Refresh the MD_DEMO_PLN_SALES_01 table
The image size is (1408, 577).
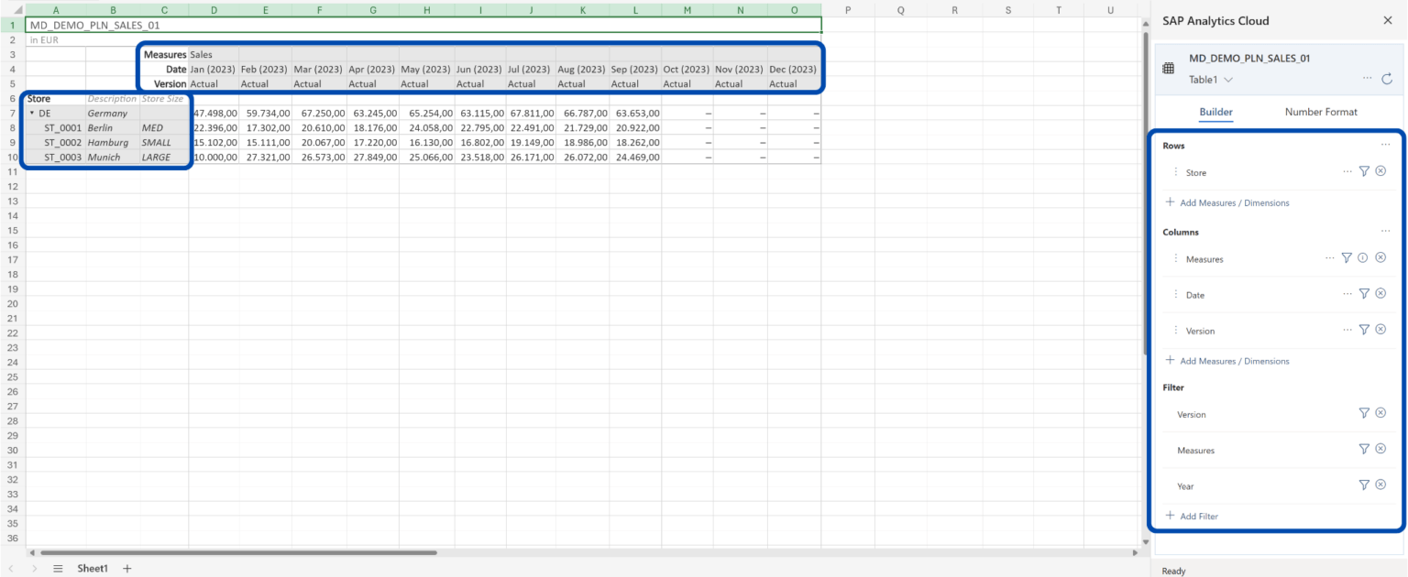[1387, 79]
